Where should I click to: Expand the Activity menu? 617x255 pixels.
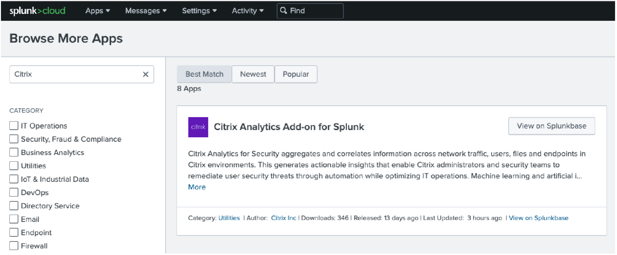[x=248, y=11]
